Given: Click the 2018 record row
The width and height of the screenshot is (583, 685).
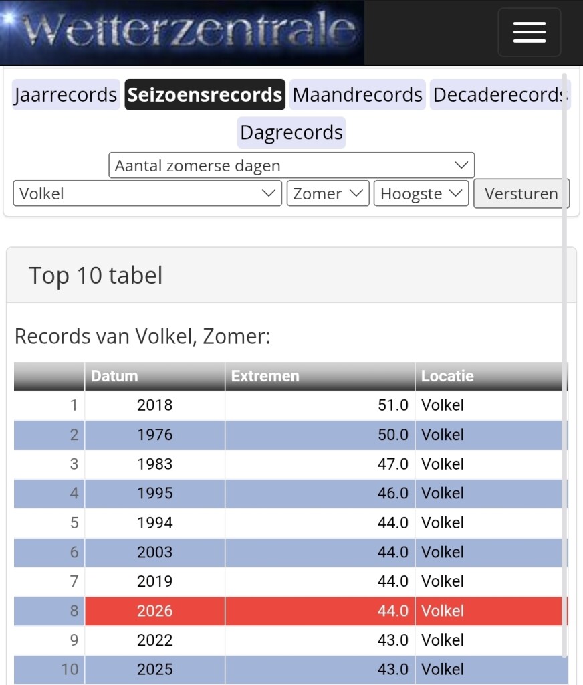Looking at the screenshot, I should pyautogui.click(x=291, y=405).
